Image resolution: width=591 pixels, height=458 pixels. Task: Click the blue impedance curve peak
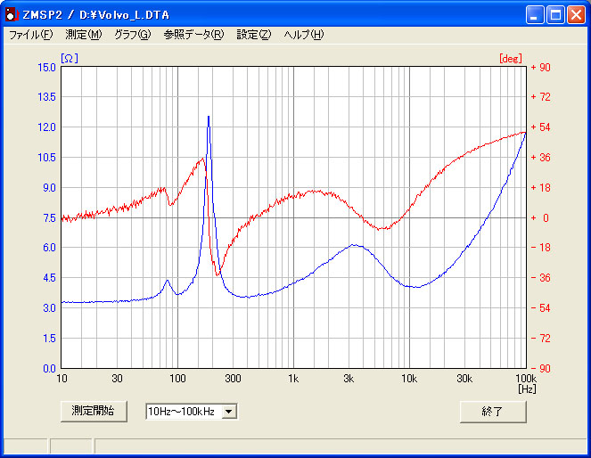209,118
